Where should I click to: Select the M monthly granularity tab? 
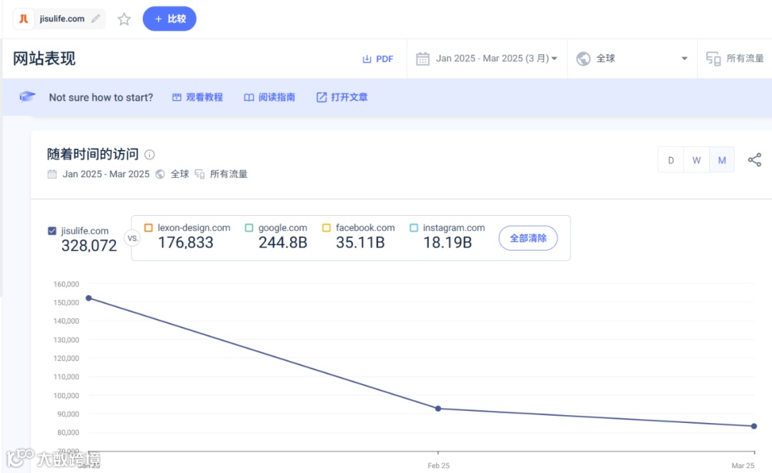[722, 160]
